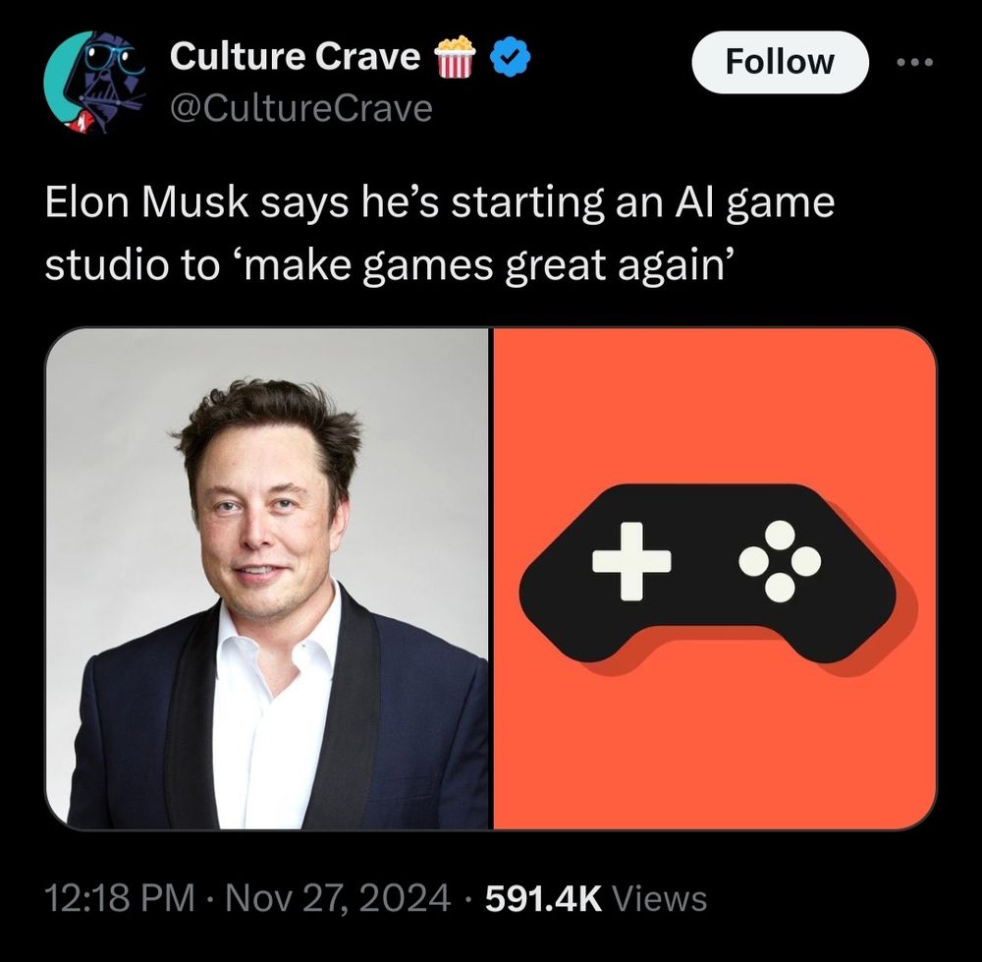The width and height of the screenshot is (982, 962).
Task: Open the Nov 27, 2024 date link
Action: click(x=338, y=898)
